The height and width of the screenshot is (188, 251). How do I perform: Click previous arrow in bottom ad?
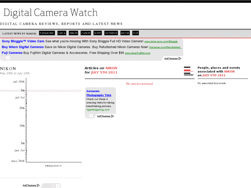[x=53, y=186]
